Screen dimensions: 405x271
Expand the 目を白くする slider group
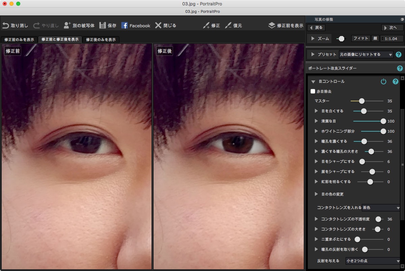point(316,111)
